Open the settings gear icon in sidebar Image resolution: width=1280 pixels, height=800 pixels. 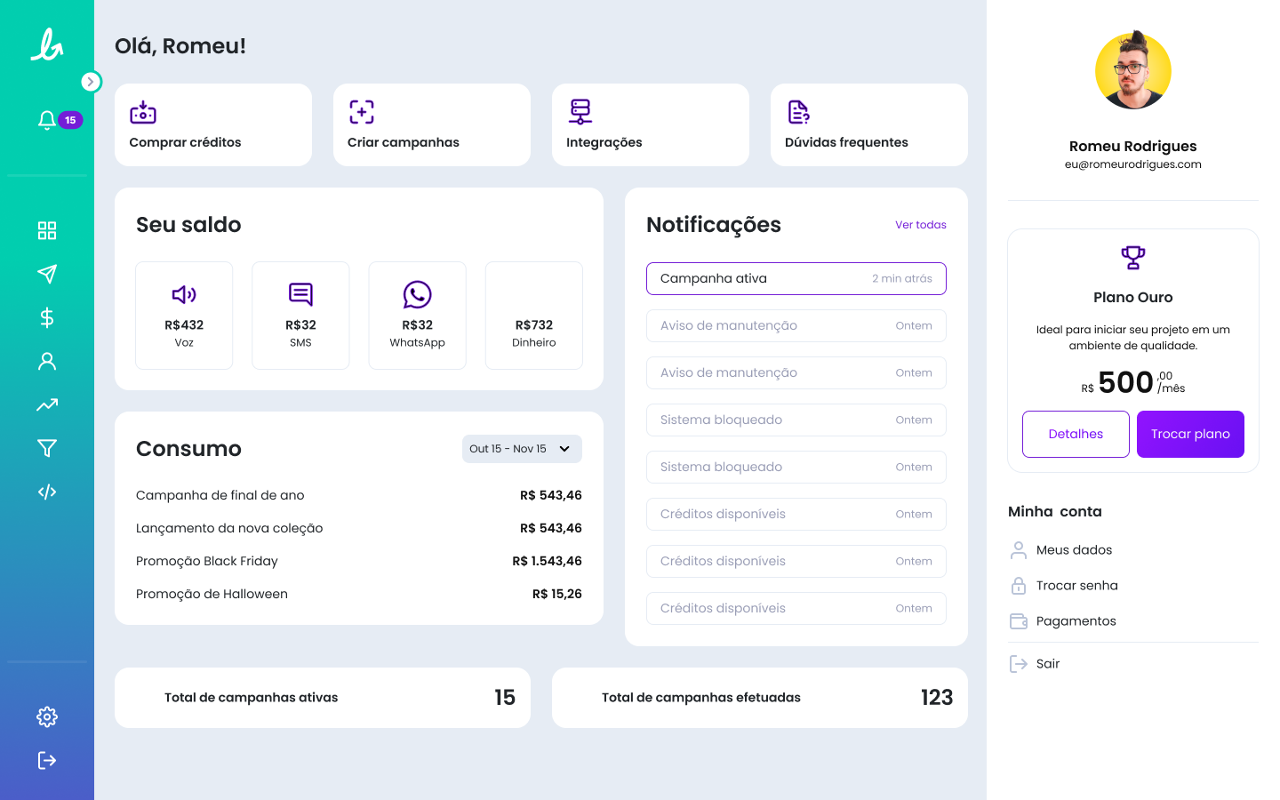coord(47,716)
